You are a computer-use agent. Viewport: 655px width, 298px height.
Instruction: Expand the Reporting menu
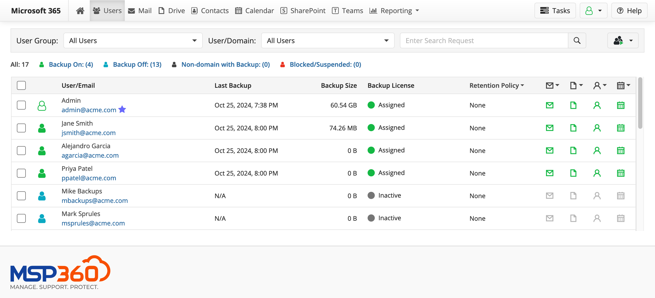tap(394, 11)
